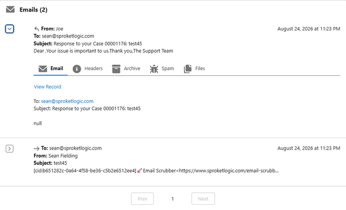Click the Spam bug icon
The height and width of the screenshot is (210, 346).
coord(154,68)
